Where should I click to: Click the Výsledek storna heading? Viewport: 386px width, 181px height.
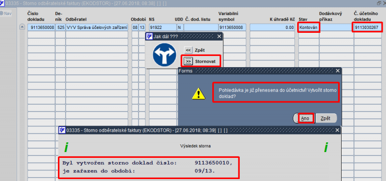tap(195, 146)
